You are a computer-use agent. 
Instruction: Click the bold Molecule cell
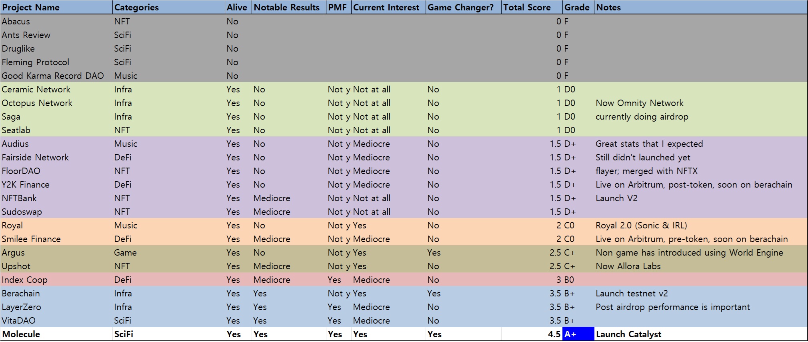click(x=56, y=334)
